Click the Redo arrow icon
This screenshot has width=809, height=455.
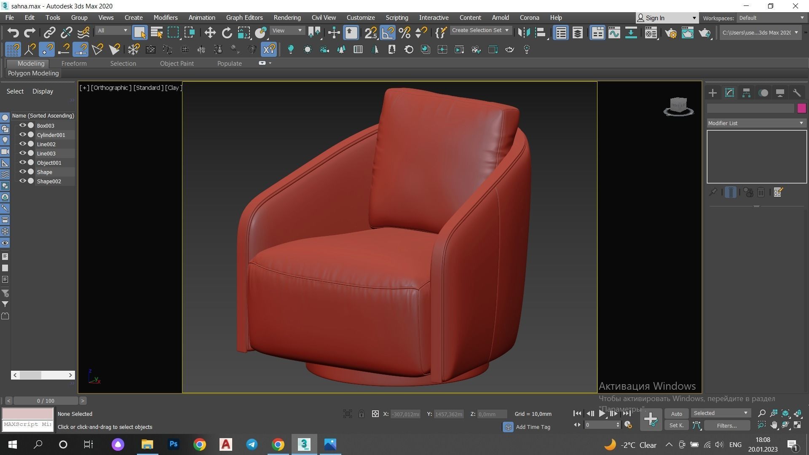[x=30, y=33]
